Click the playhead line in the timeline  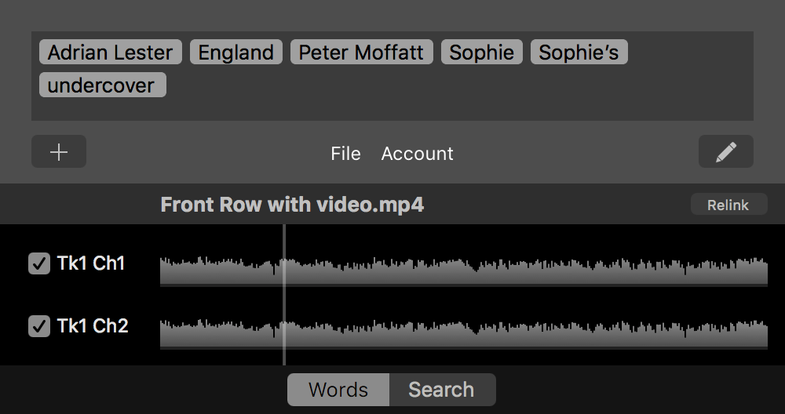click(x=284, y=298)
